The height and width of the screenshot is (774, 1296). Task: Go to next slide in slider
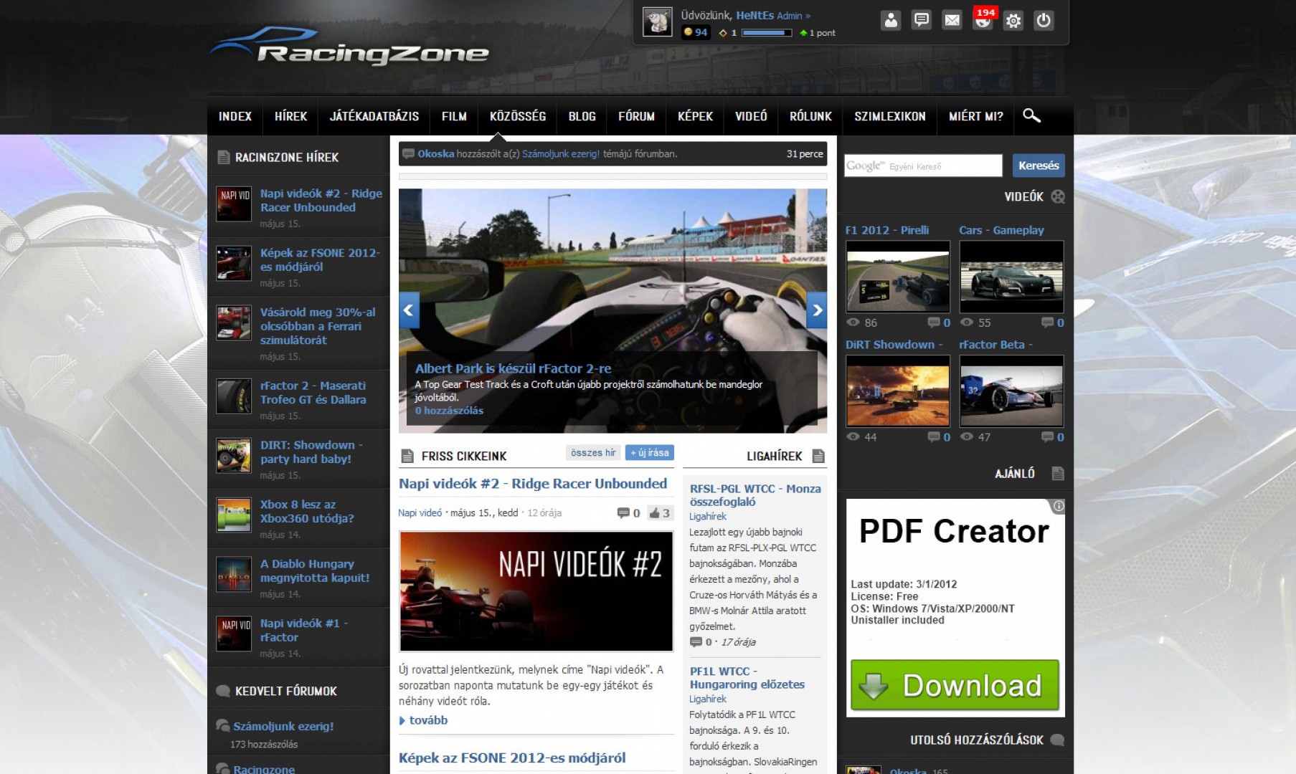(817, 310)
